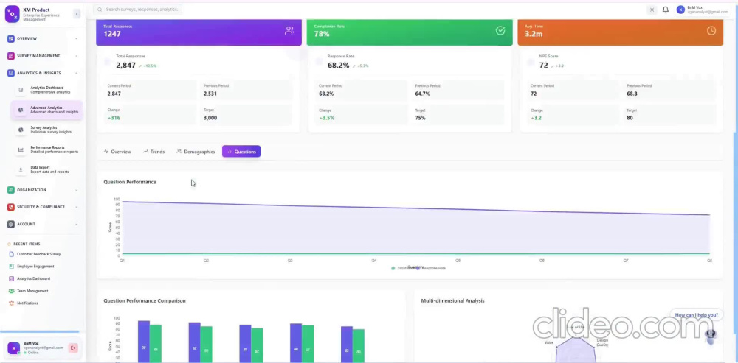Toggle light/dark theme with sun icon
This screenshot has height=363, width=738.
point(652,10)
